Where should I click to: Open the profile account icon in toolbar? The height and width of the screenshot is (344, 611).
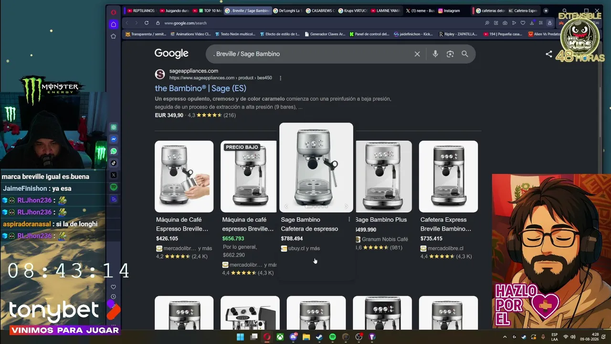point(549,23)
